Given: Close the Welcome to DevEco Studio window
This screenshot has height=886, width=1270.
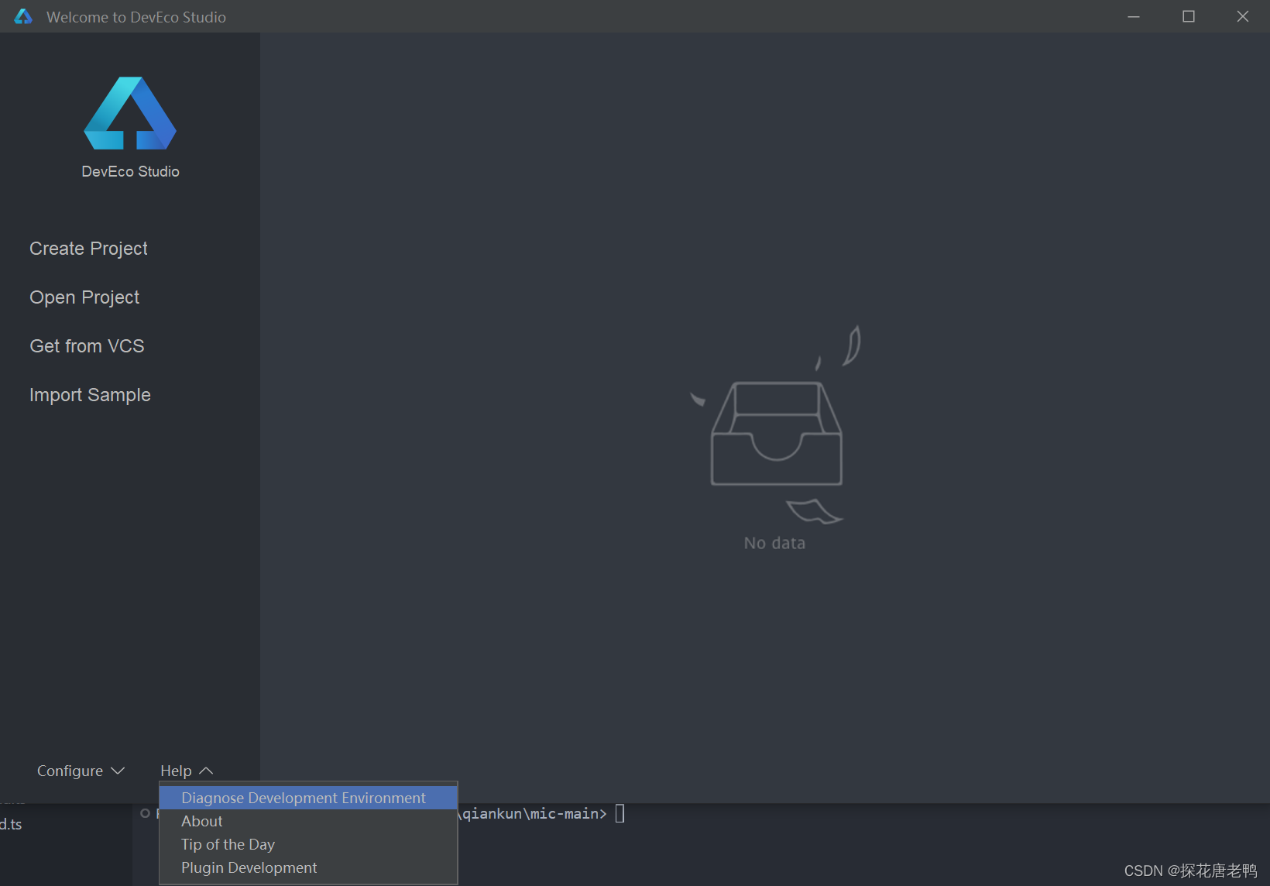Looking at the screenshot, I should tap(1243, 16).
